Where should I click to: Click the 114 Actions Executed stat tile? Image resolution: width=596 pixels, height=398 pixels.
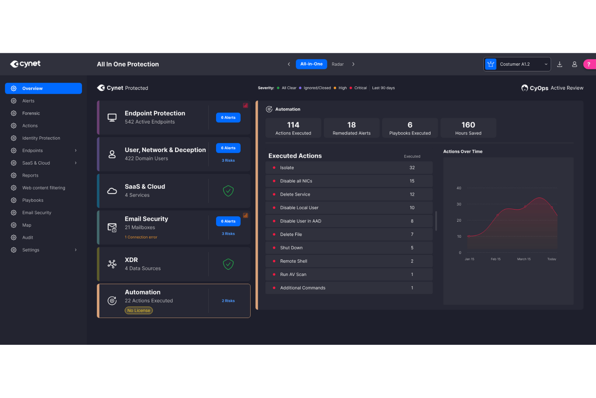coord(293,128)
